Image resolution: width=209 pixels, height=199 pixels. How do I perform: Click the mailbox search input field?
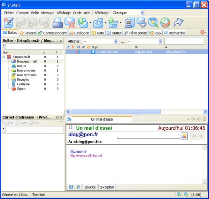click(x=34, y=47)
